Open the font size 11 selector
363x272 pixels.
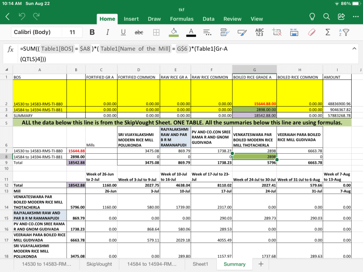[72, 32]
